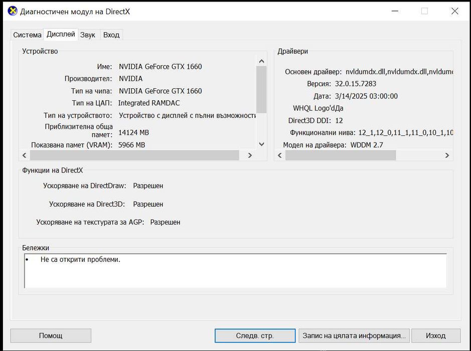The width and height of the screenshot is (471, 351).
Task: Click right arrow of Драйвери horizontal scrollbar
Action: pyautogui.click(x=447, y=155)
